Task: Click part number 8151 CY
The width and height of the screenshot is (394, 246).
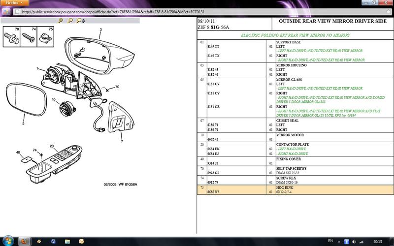Action: point(214,93)
